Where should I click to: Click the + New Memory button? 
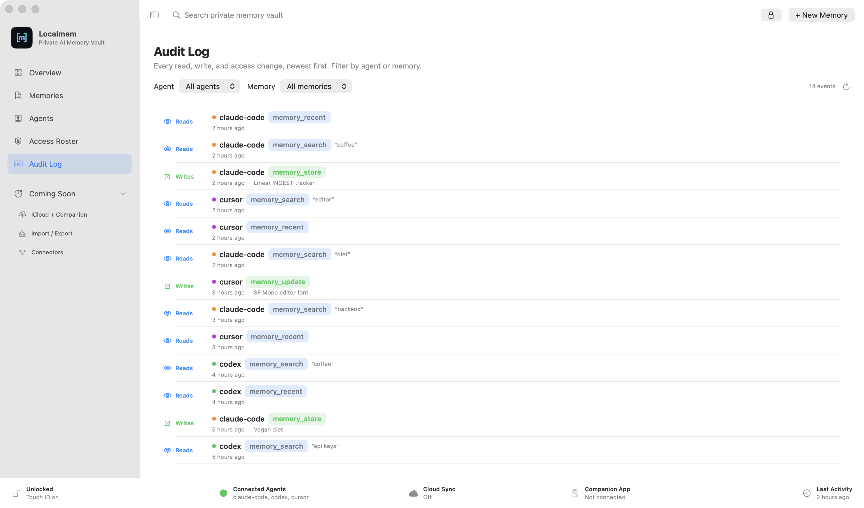821,15
